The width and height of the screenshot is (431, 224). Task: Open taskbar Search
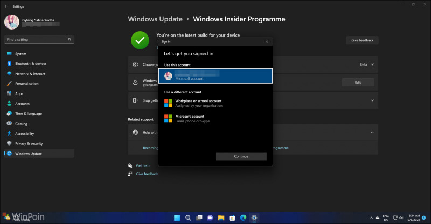pyautogui.click(x=188, y=218)
